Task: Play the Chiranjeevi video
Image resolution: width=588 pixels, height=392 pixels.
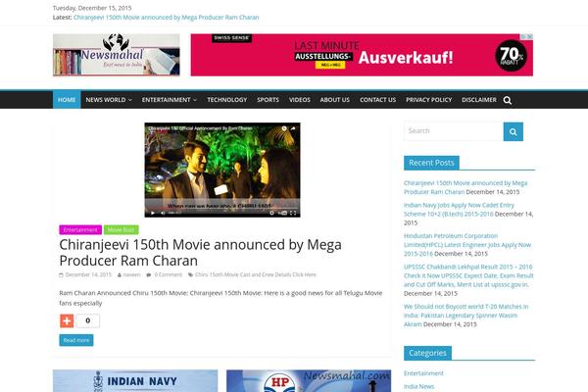Action: point(153,213)
